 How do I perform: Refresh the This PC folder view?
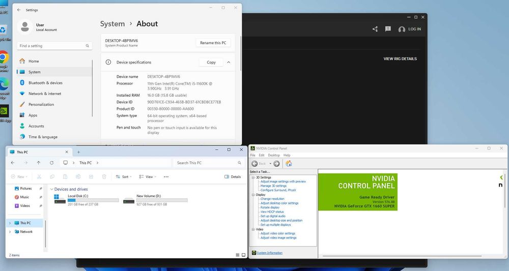[x=51, y=163]
